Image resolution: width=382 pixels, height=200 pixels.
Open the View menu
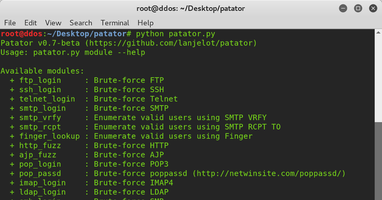click(x=53, y=23)
